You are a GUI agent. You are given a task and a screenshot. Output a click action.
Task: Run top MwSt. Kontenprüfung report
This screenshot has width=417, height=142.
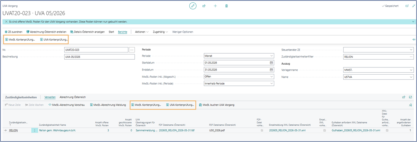pos(20,40)
